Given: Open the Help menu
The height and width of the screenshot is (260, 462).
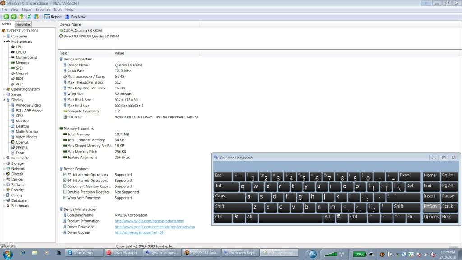Looking at the screenshot, I should 69,10.
